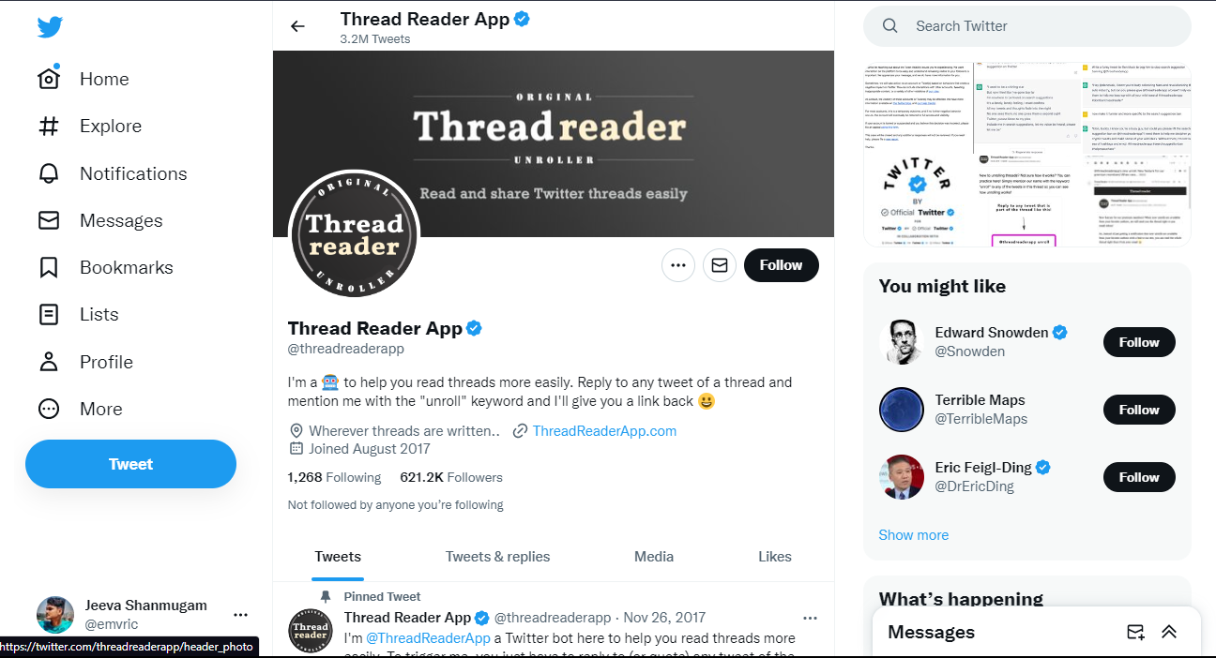Open Explore via the hashtag icon
The width and height of the screenshot is (1216, 658).
(49, 126)
